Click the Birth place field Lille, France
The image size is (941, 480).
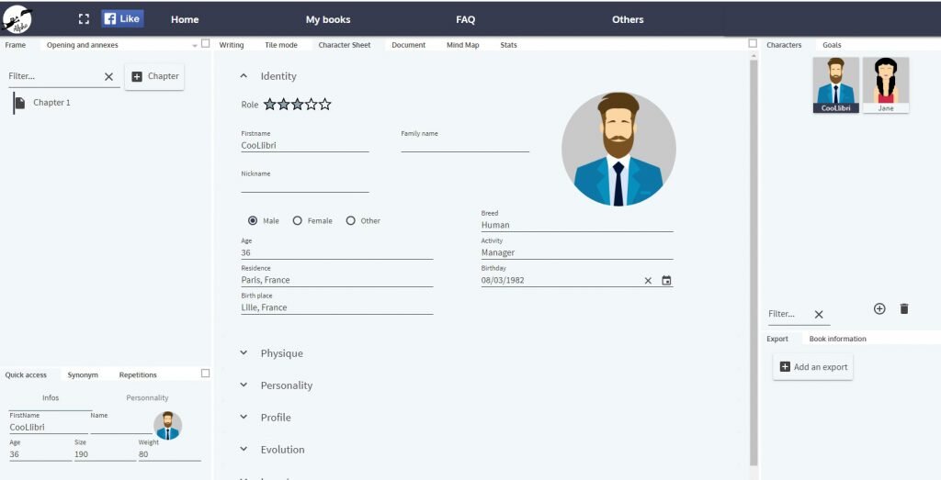[x=336, y=307]
